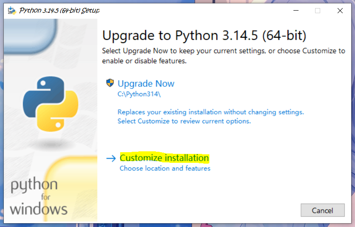Click 'Select Customize to review current options' text

pyautogui.click(x=184, y=121)
